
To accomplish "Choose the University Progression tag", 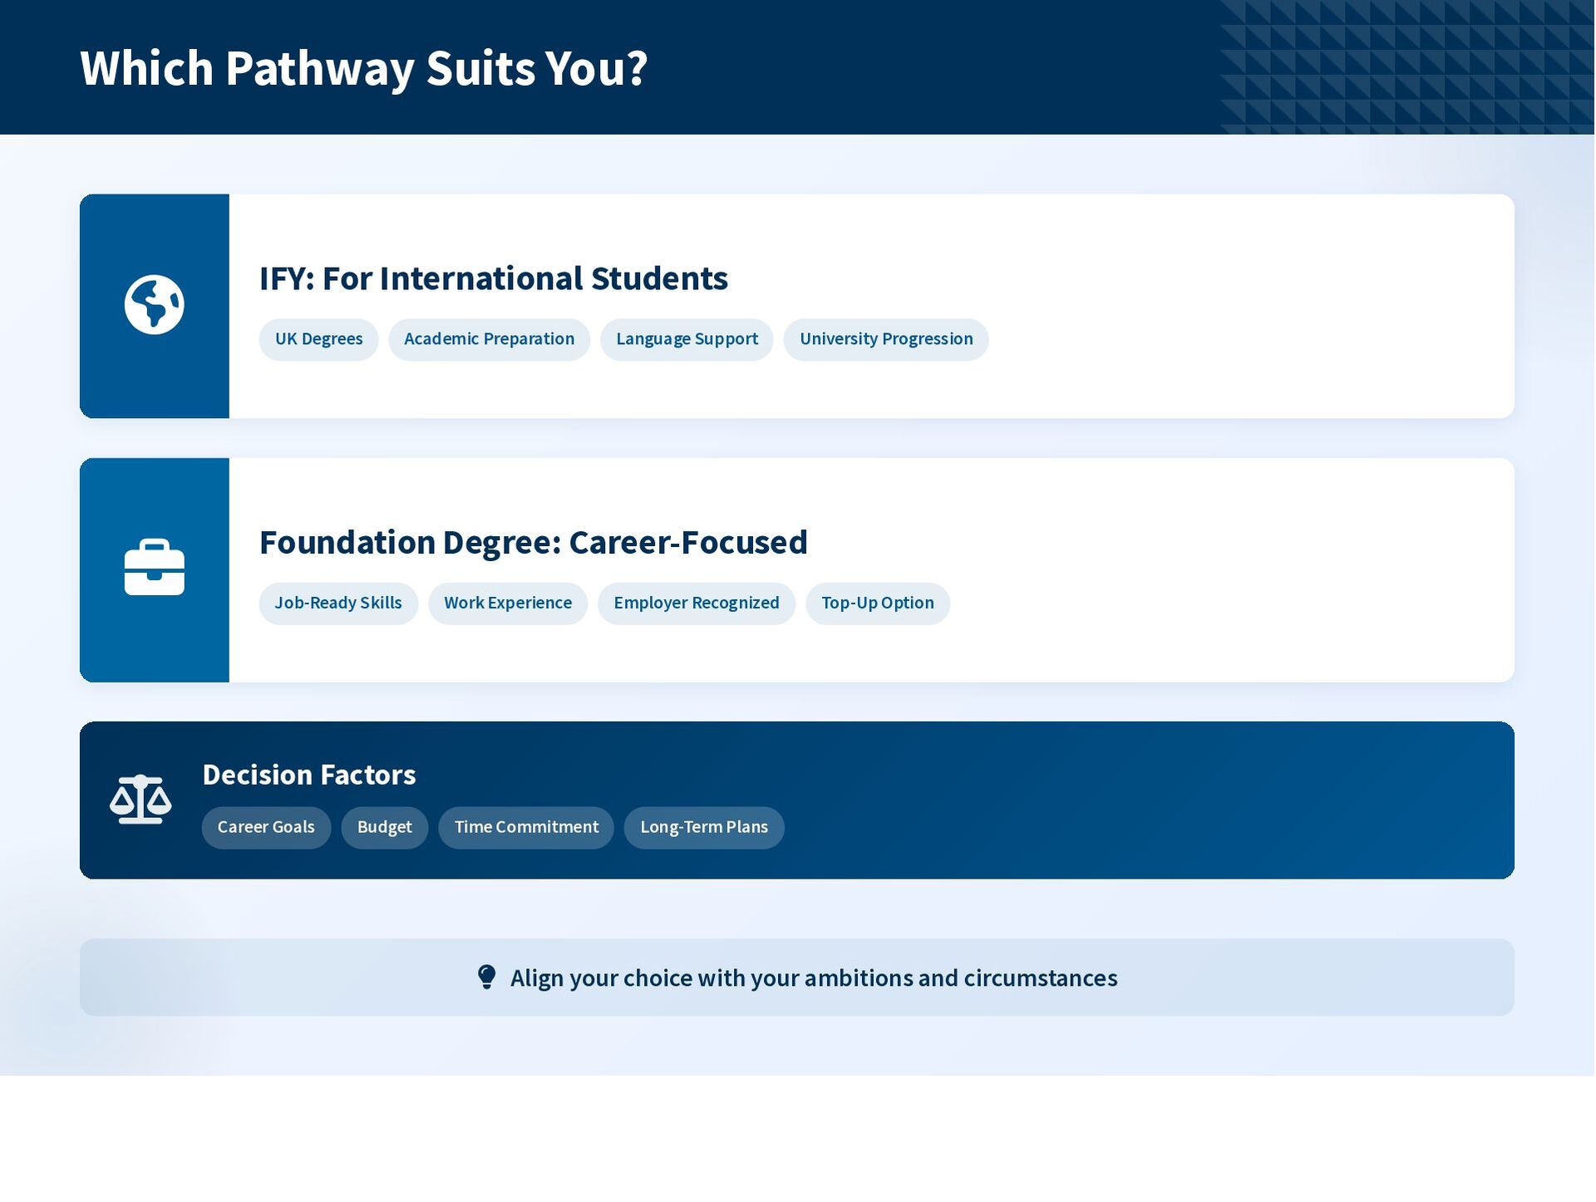I will 885,339.
